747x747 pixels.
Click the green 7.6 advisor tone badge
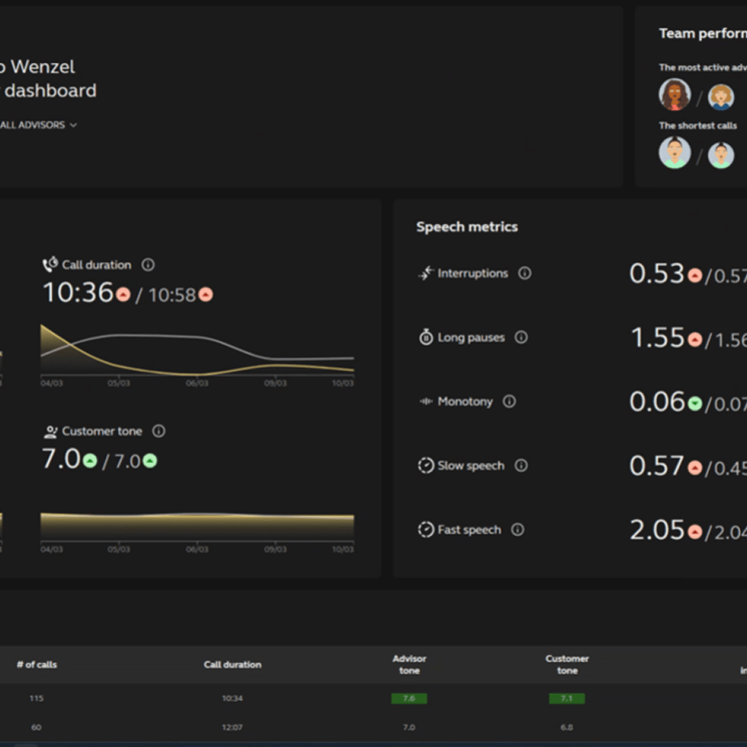[x=408, y=698]
